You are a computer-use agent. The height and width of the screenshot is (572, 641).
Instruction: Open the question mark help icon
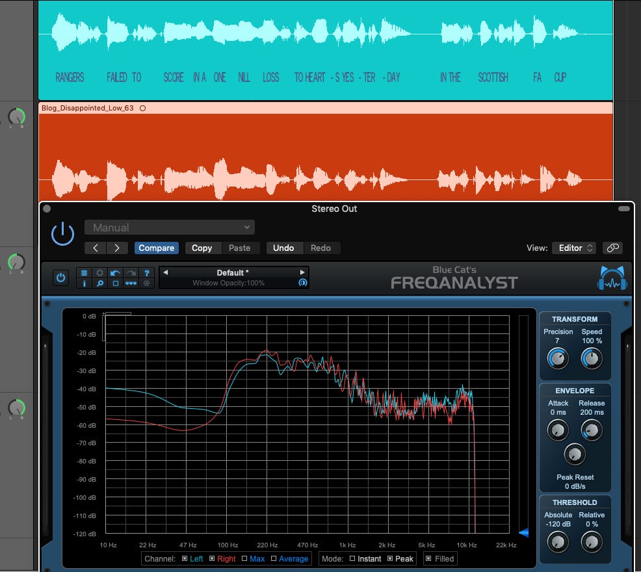tap(146, 273)
